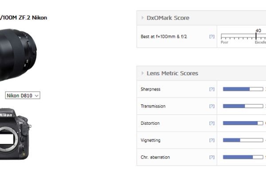266x177 pixels.
Task: Open the Nikon D810 camera dropdown
Action: point(23,95)
